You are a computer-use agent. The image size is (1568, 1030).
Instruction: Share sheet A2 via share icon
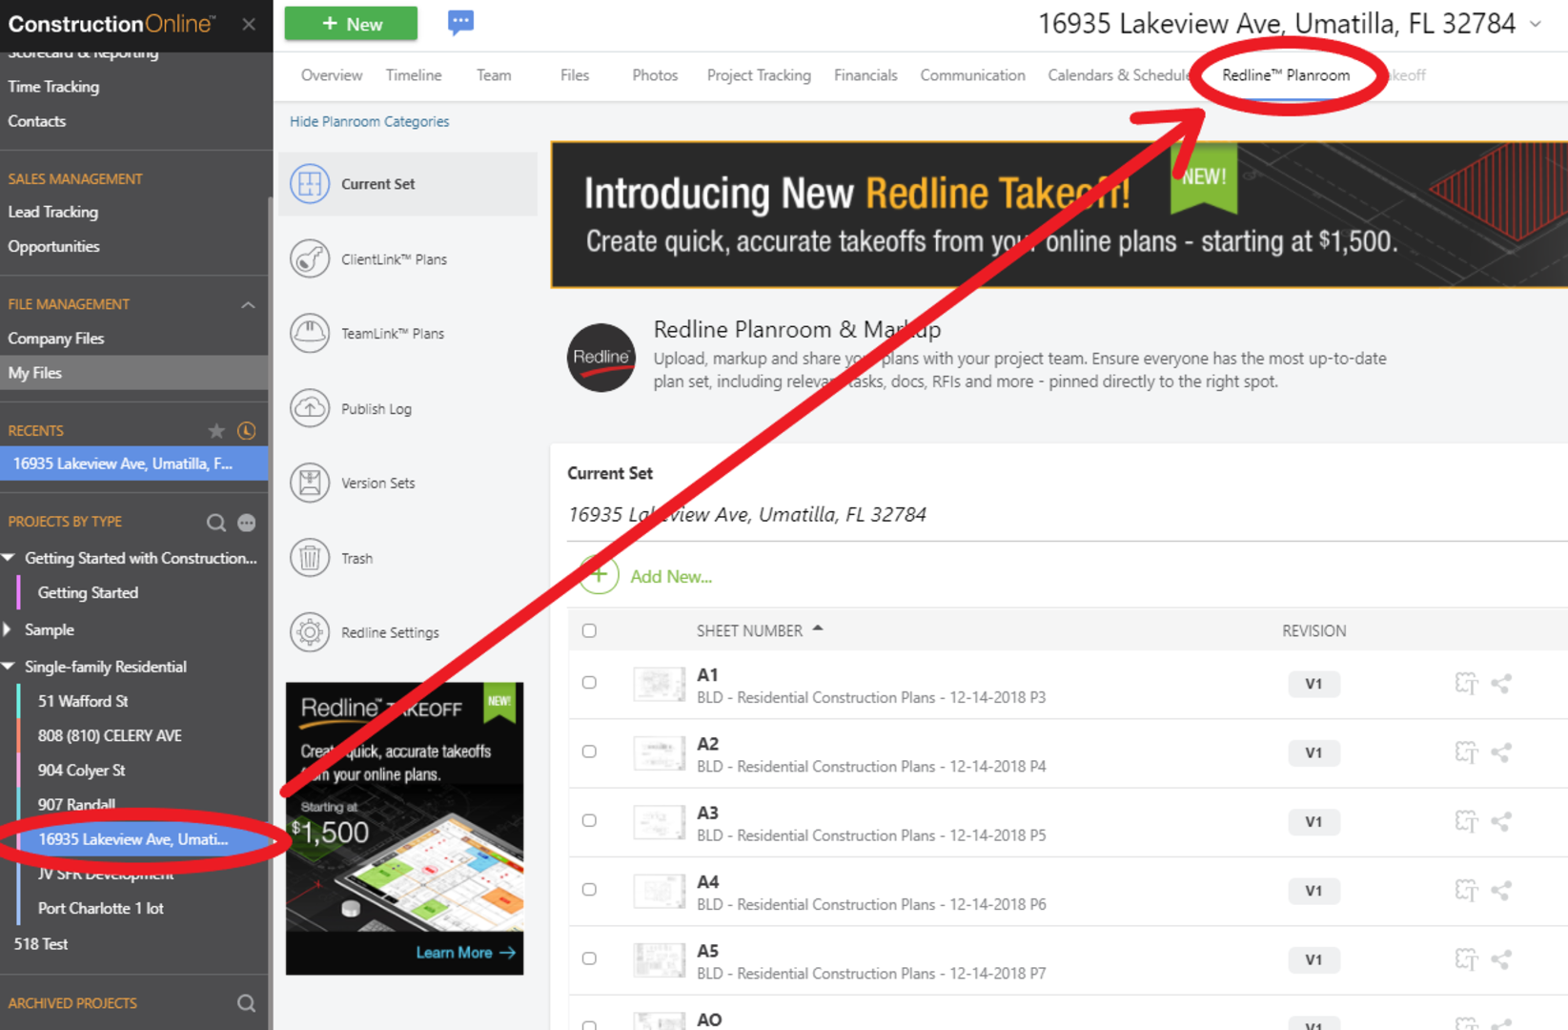pyautogui.click(x=1501, y=752)
